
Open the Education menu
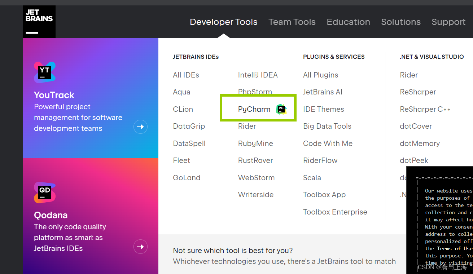tap(348, 22)
